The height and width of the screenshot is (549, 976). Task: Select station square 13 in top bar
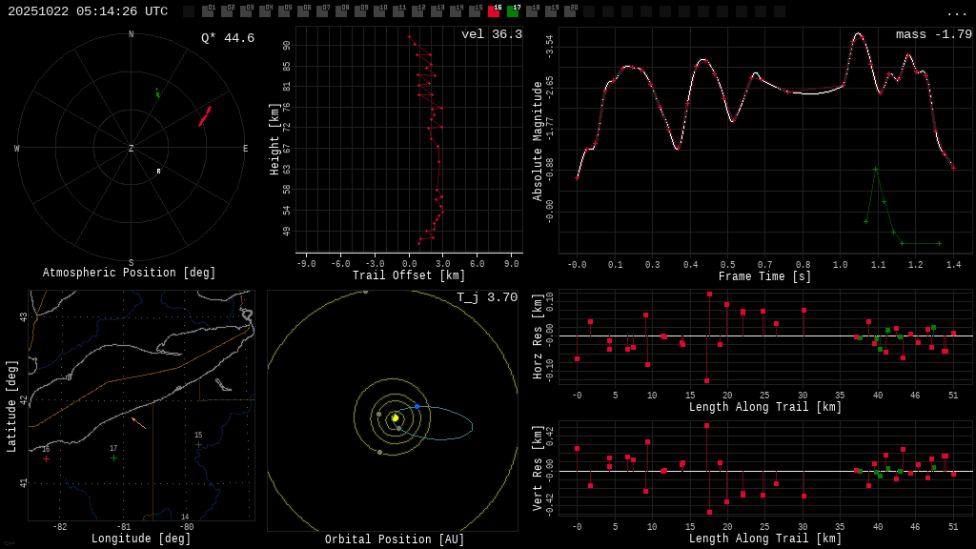click(x=437, y=10)
